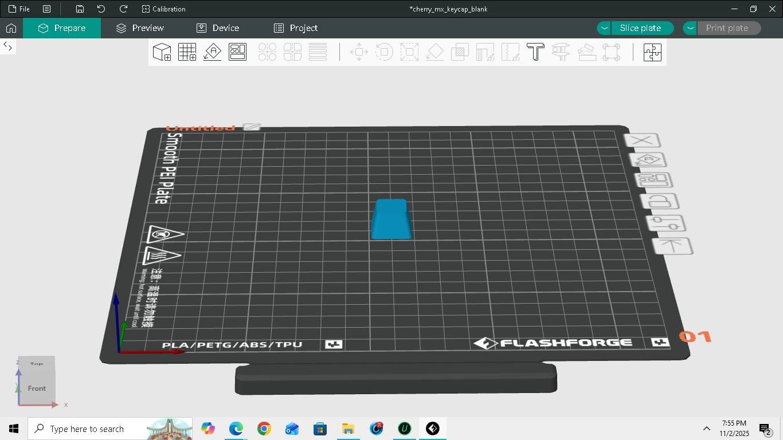Viewport: 783px width, 440px height.
Task: Open the File menu
Action: click(x=19, y=9)
